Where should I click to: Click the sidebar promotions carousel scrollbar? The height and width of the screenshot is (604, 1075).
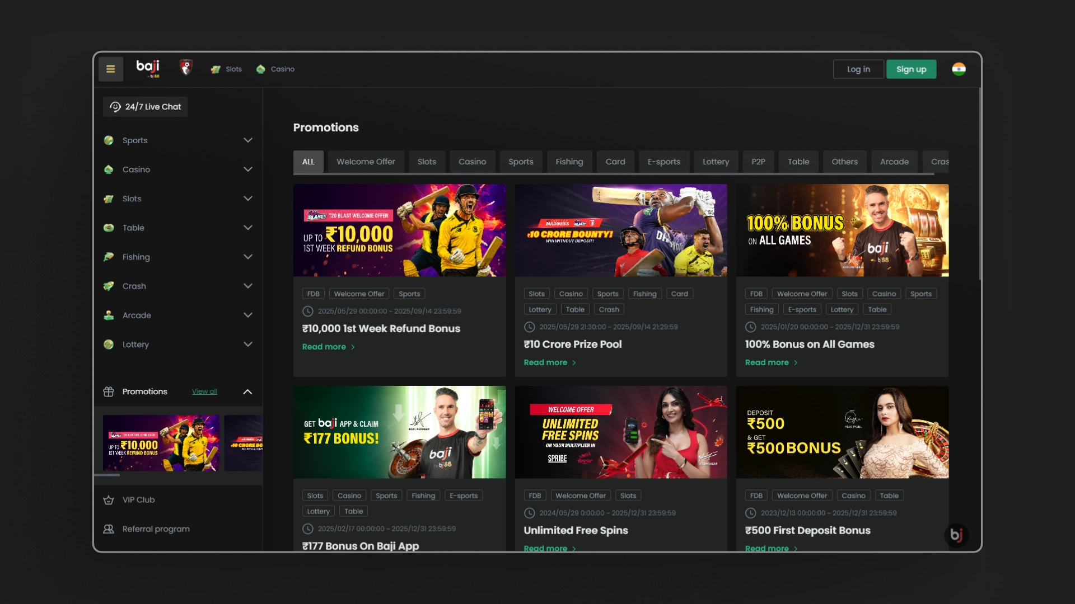point(107,475)
